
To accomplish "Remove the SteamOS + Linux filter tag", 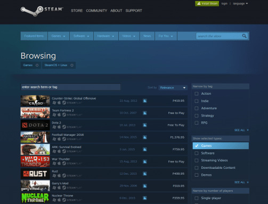I will [x=72, y=66].
